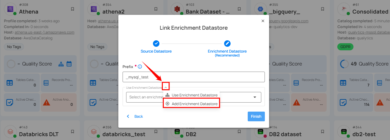Click the Enrichment Datastore step pencil icon

click(227, 43)
